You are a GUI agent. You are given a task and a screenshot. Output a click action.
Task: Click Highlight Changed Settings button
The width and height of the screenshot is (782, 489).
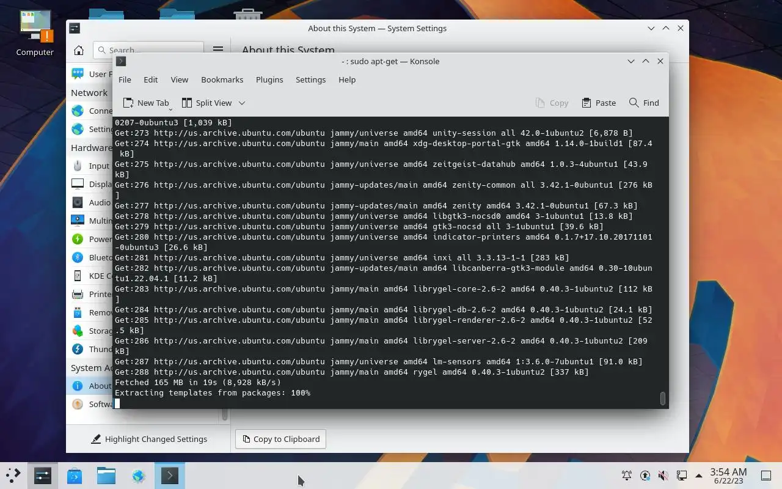[148, 439]
